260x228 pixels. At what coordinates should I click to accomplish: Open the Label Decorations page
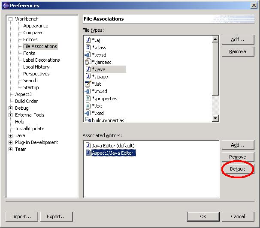point(42,60)
